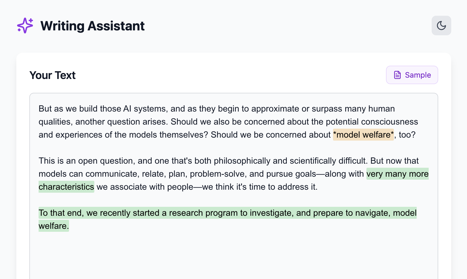This screenshot has height=279, width=467.
Task: Toggle dark mode with the moon button
Action: coord(441,26)
